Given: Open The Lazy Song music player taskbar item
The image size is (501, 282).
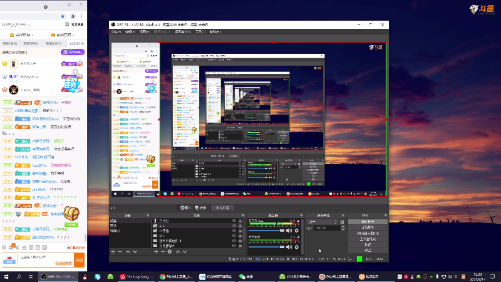Looking at the screenshot, I should click(137, 276).
